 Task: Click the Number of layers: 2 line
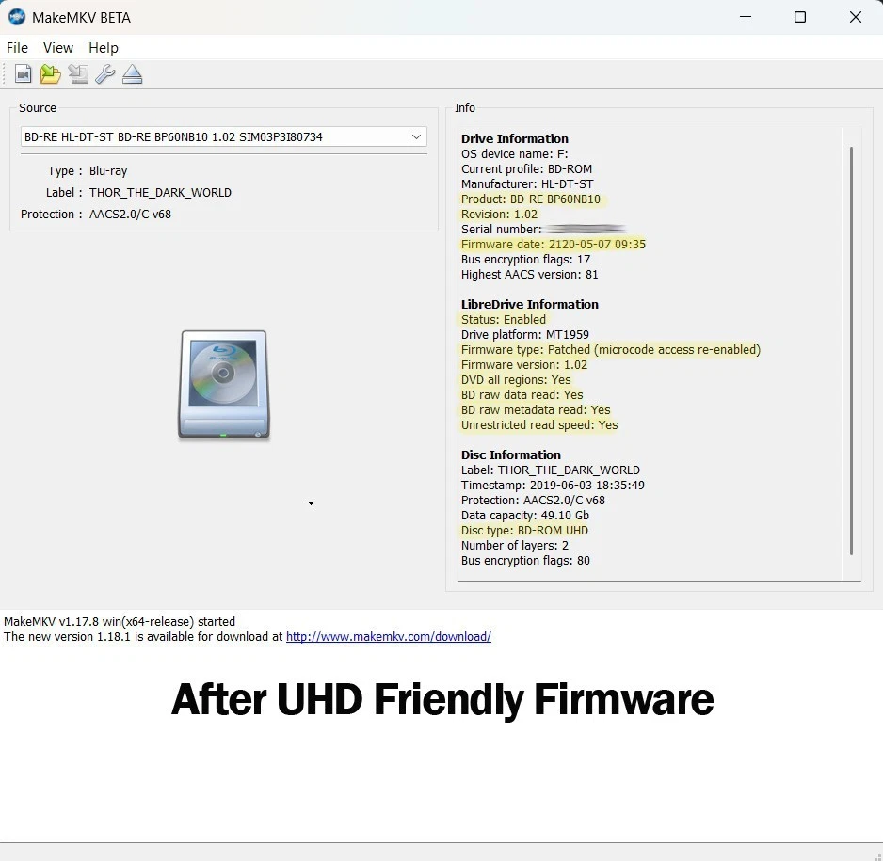coord(515,546)
